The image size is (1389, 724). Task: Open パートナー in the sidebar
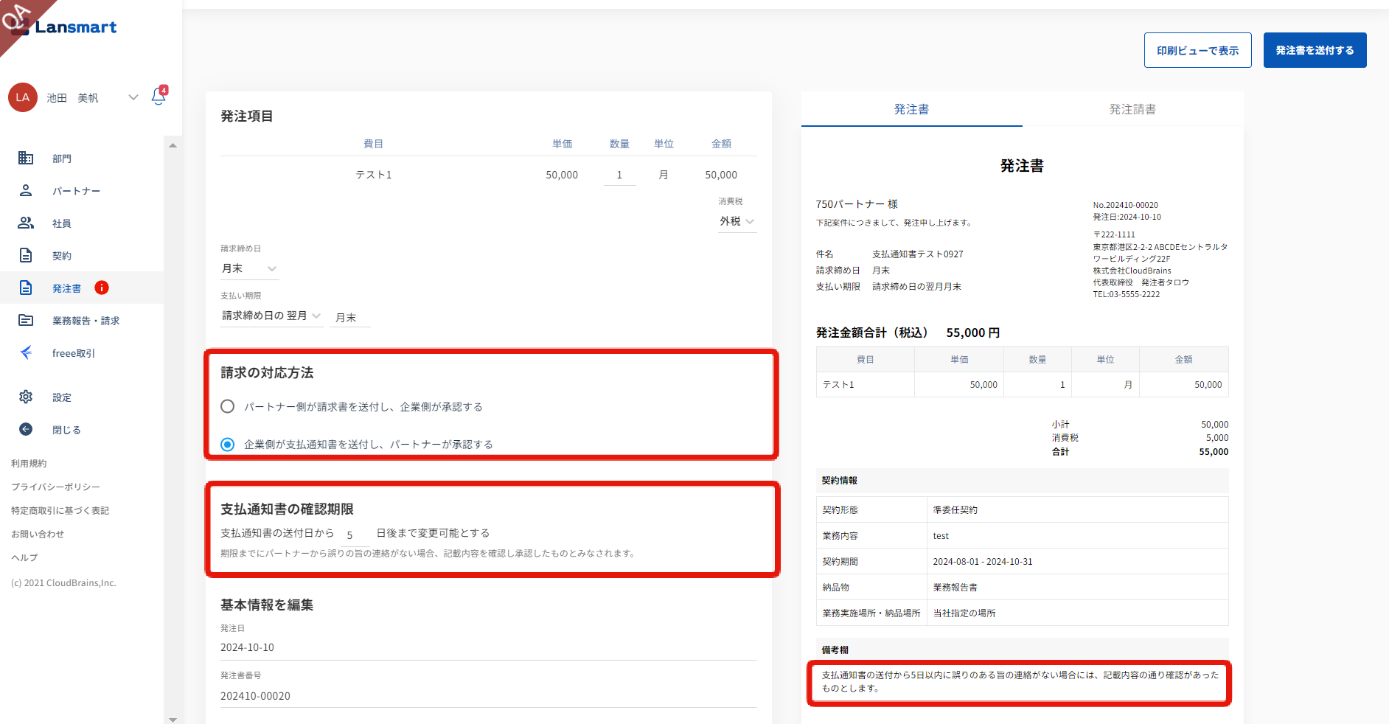coord(76,191)
